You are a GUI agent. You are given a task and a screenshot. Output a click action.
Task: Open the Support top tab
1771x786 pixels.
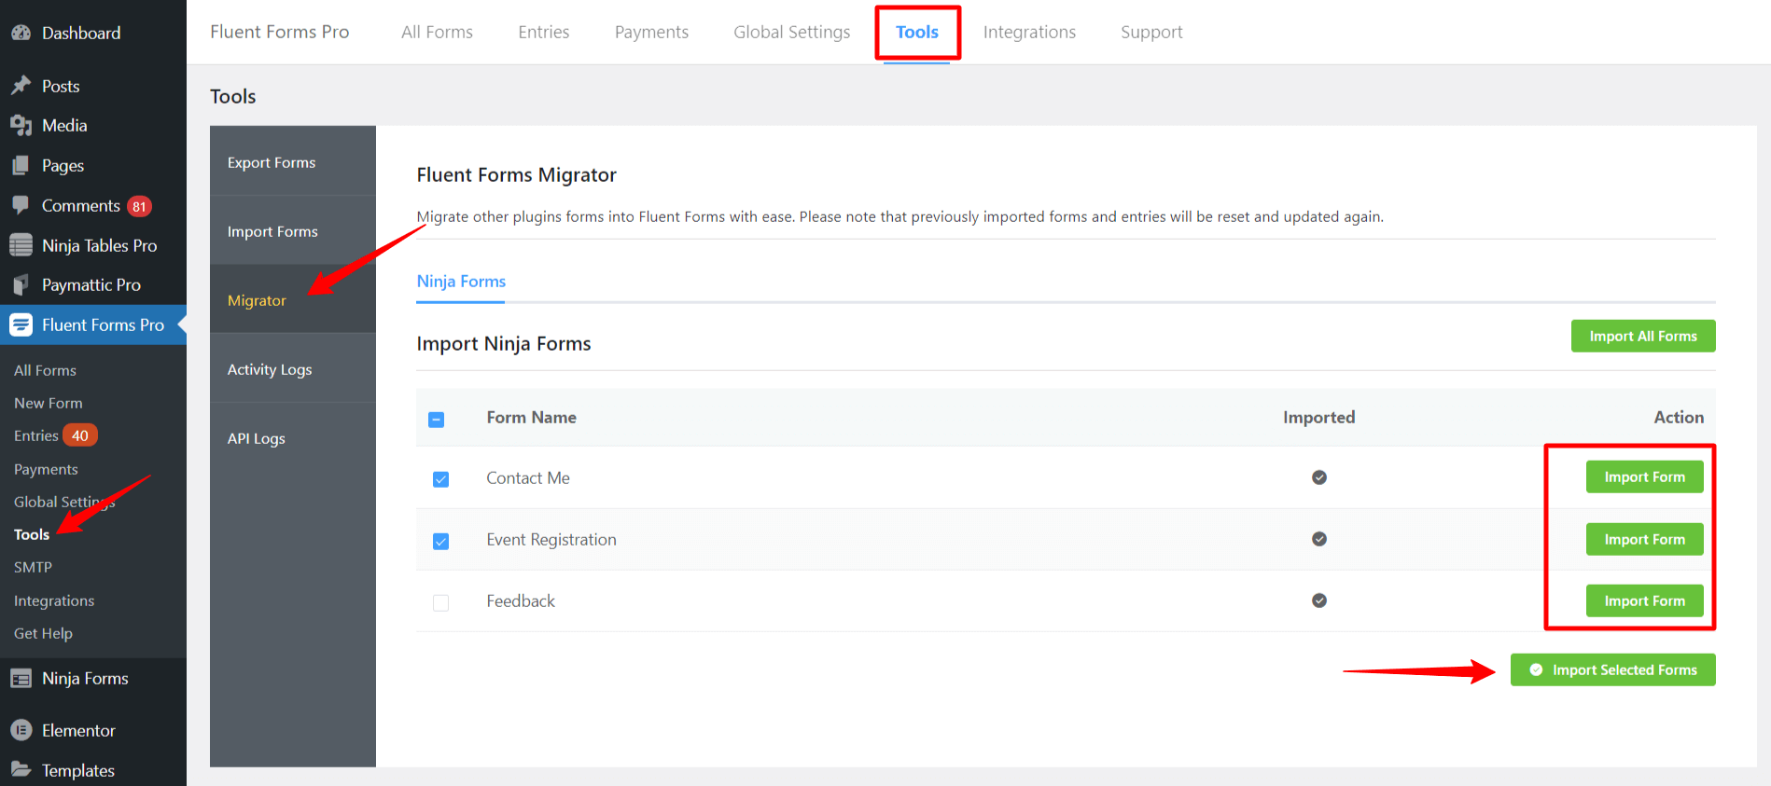tap(1151, 32)
